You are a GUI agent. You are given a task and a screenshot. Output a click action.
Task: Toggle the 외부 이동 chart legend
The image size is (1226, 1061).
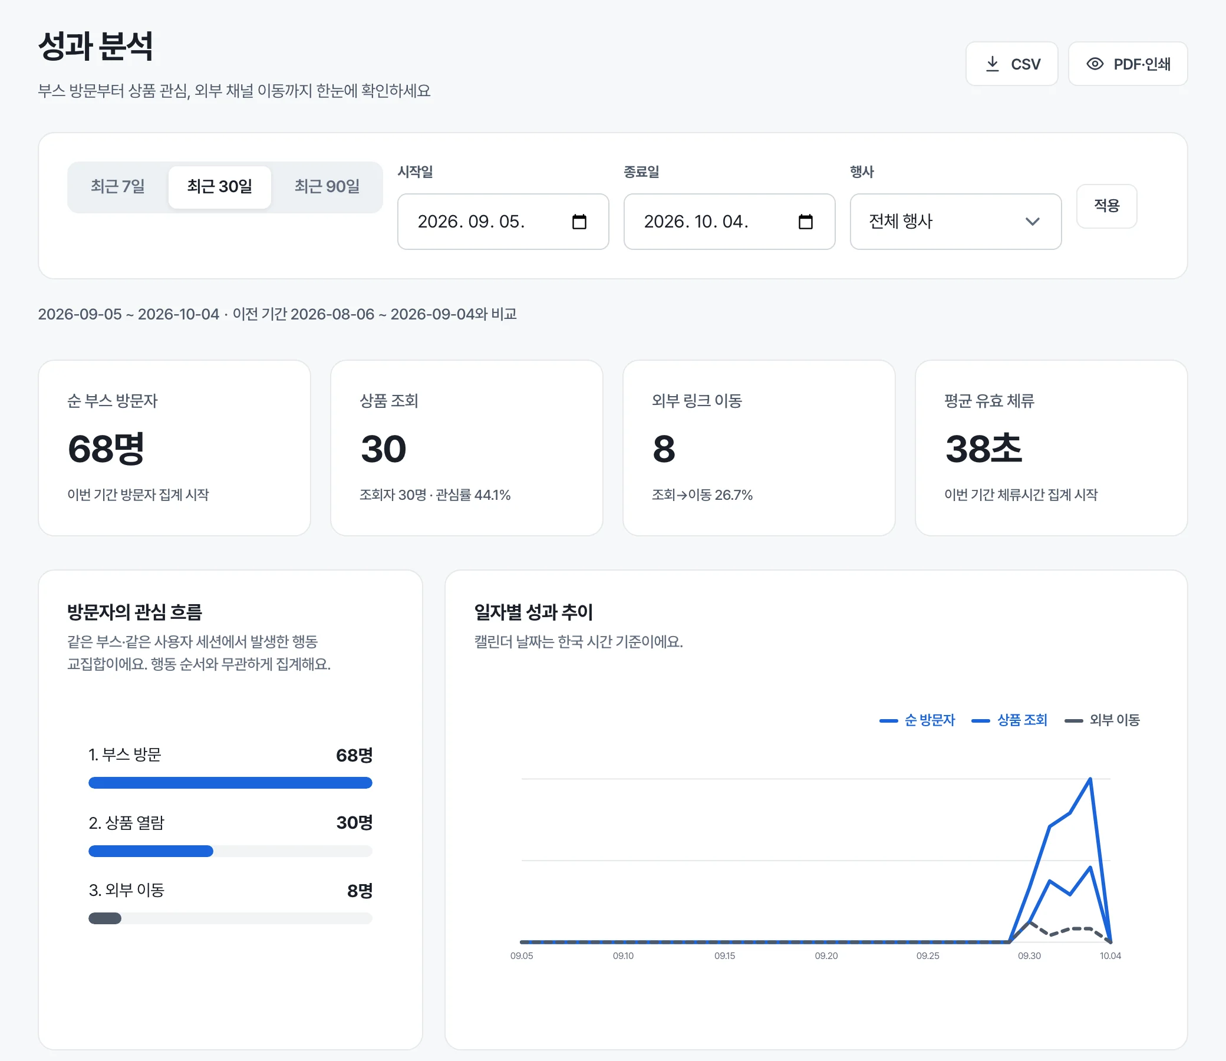pos(1102,720)
